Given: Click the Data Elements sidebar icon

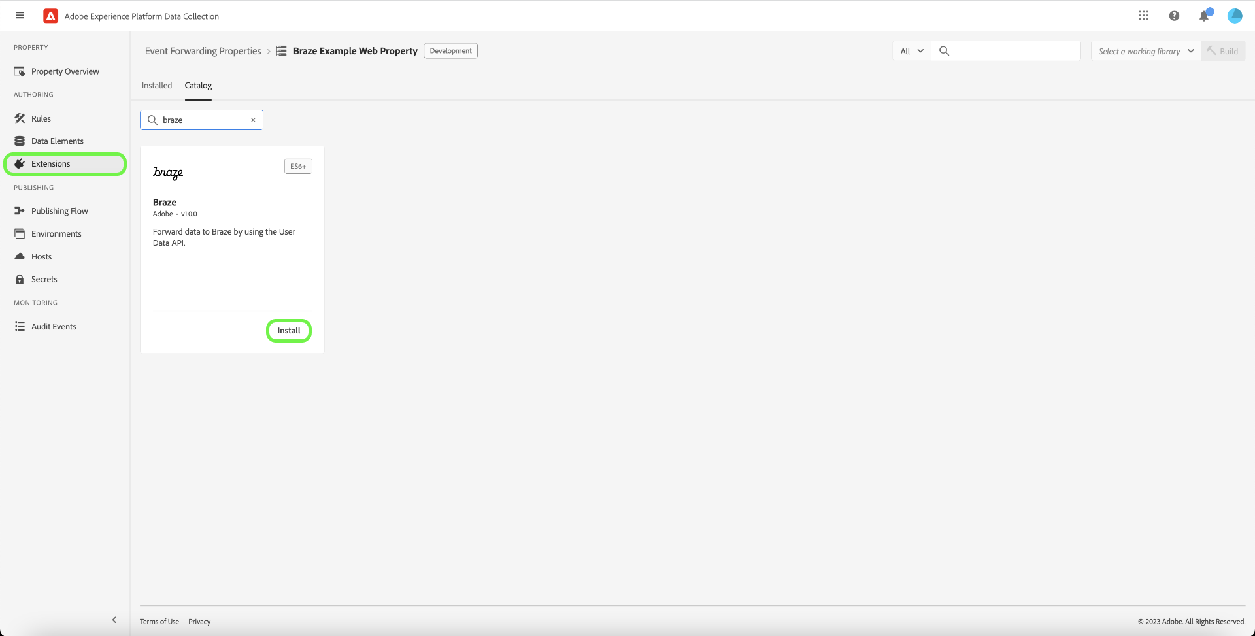Looking at the screenshot, I should tap(20, 141).
